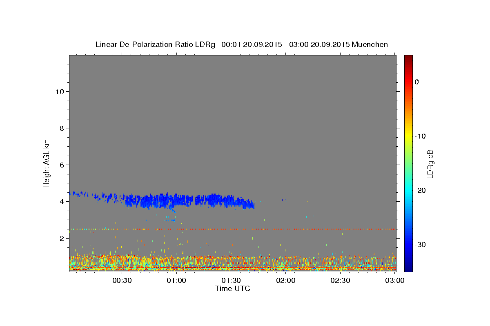Click the 'Muenchen' location in the title
This screenshot has width=490, height=326.
pyautogui.click(x=370, y=44)
